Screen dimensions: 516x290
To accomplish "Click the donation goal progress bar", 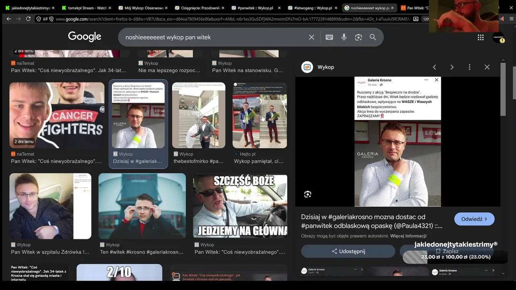I will pos(456,257).
